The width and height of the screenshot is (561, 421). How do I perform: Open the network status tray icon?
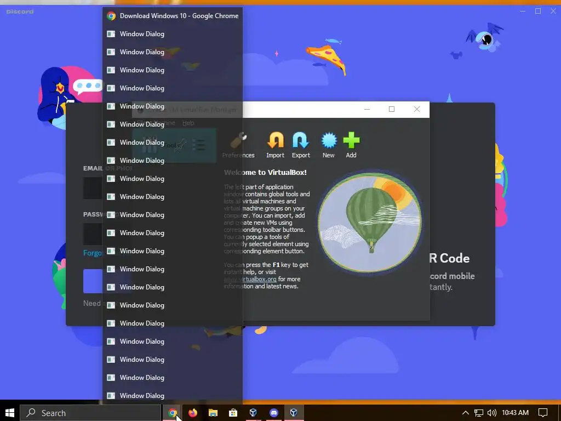click(479, 413)
